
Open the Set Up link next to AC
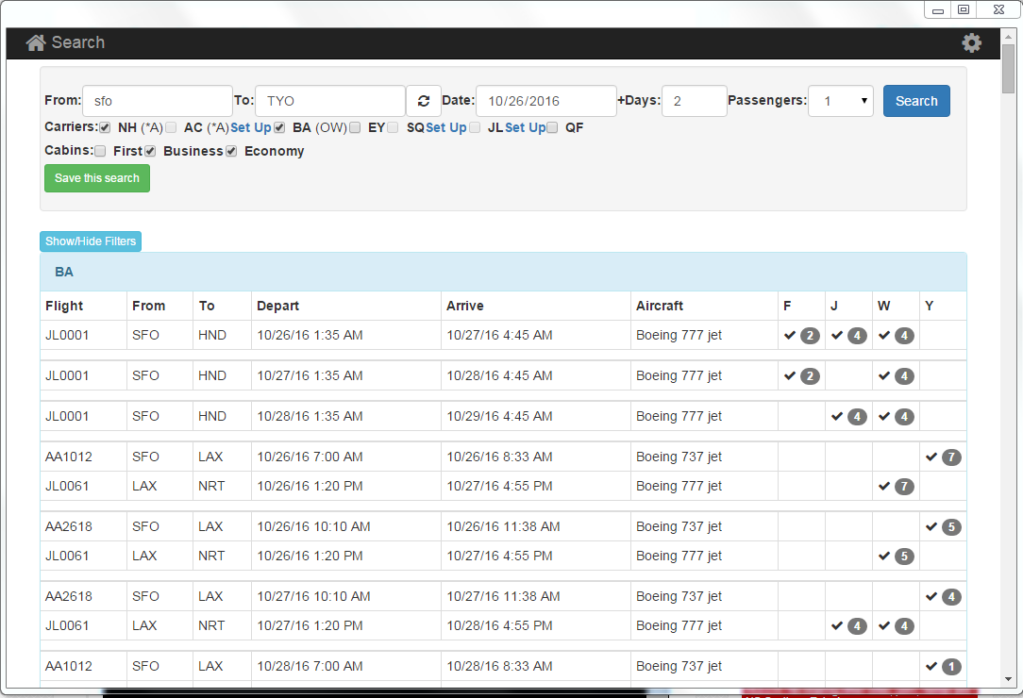pyautogui.click(x=250, y=127)
